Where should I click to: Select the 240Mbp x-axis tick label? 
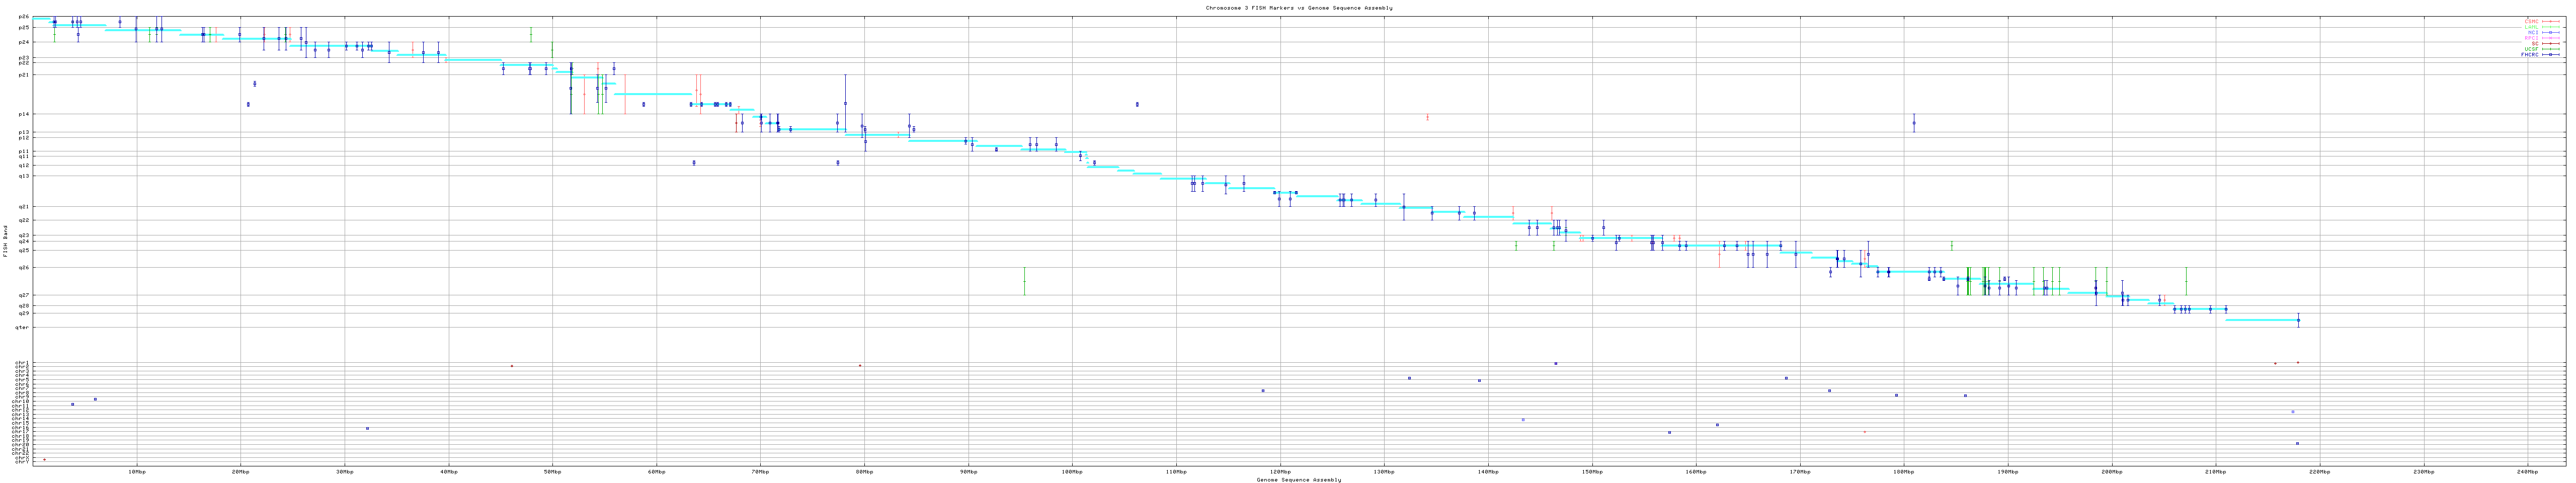[x=2527, y=471]
